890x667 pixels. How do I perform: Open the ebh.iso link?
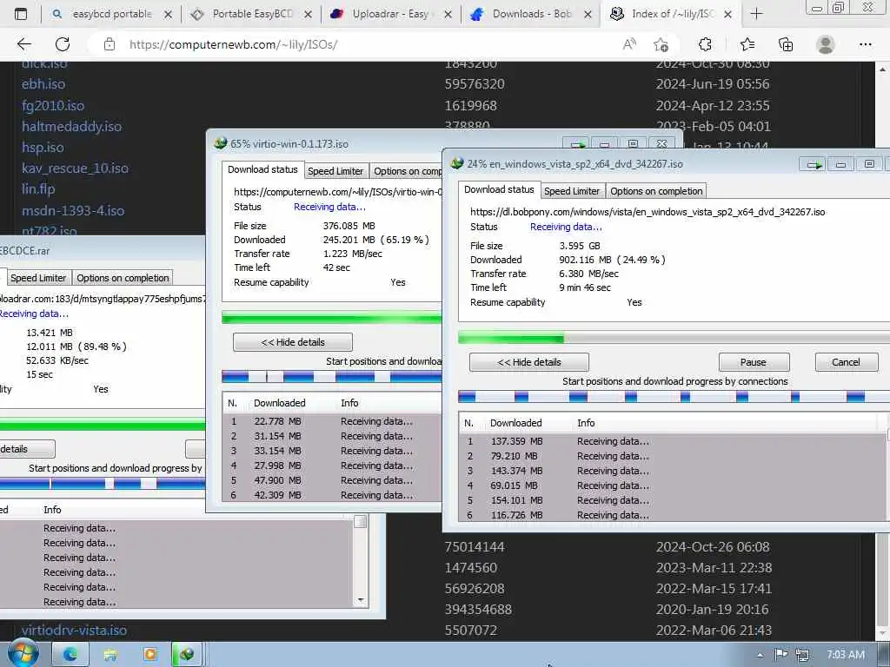[43, 84]
